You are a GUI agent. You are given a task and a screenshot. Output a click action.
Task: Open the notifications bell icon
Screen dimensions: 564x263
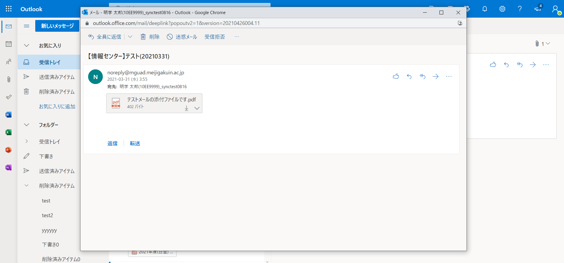[x=485, y=9]
